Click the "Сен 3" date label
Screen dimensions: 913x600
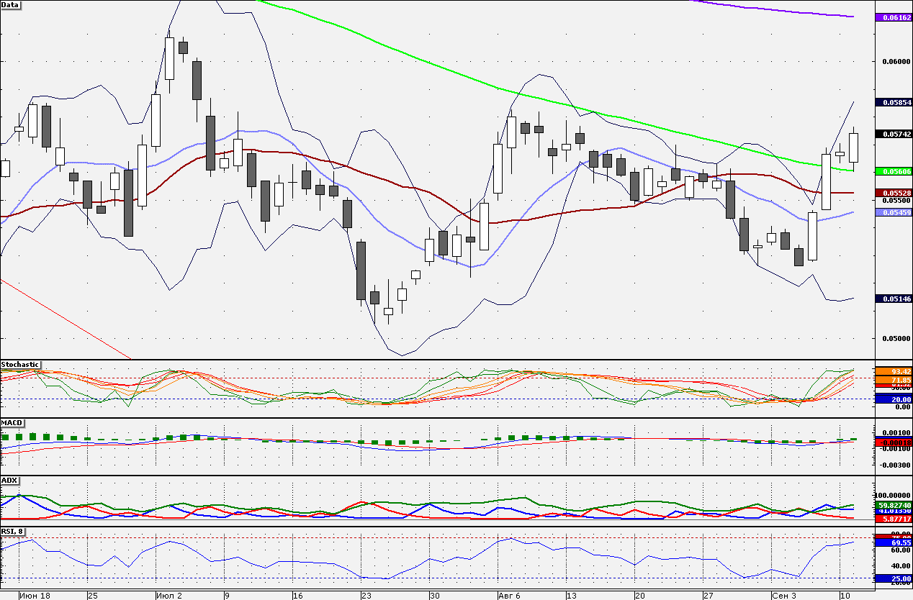tap(784, 596)
